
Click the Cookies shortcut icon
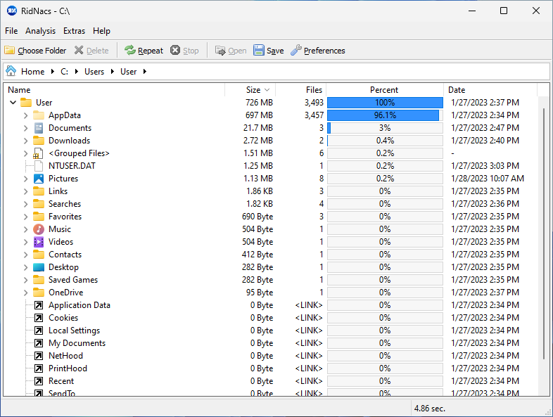tap(39, 318)
